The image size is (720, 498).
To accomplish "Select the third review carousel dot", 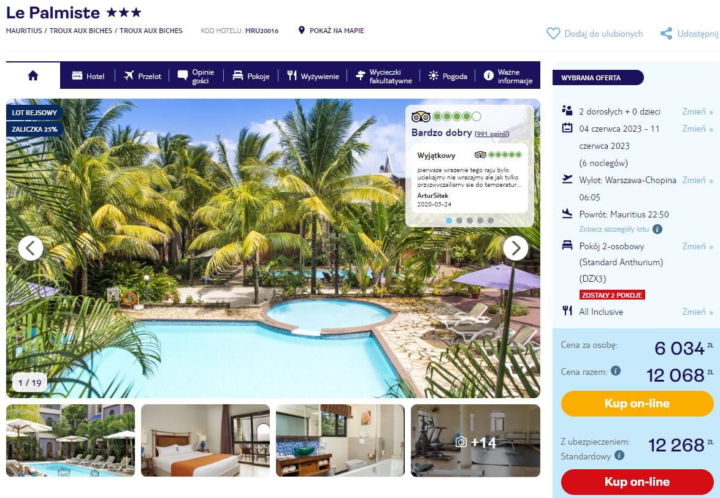I will coord(470,221).
